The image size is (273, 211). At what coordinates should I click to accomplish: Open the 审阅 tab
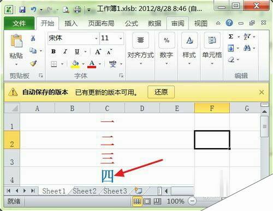[177, 24]
